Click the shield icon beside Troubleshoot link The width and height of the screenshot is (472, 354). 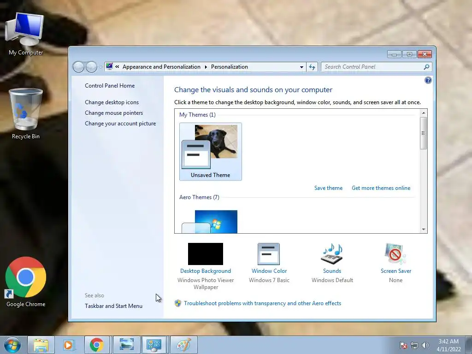tap(178, 303)
